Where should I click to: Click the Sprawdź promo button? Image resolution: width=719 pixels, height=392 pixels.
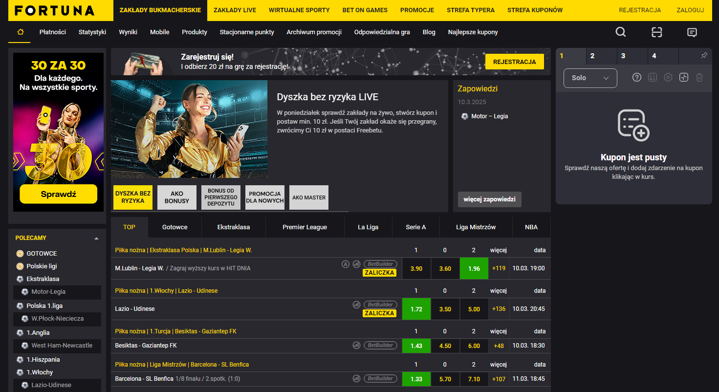coord(59,194)
